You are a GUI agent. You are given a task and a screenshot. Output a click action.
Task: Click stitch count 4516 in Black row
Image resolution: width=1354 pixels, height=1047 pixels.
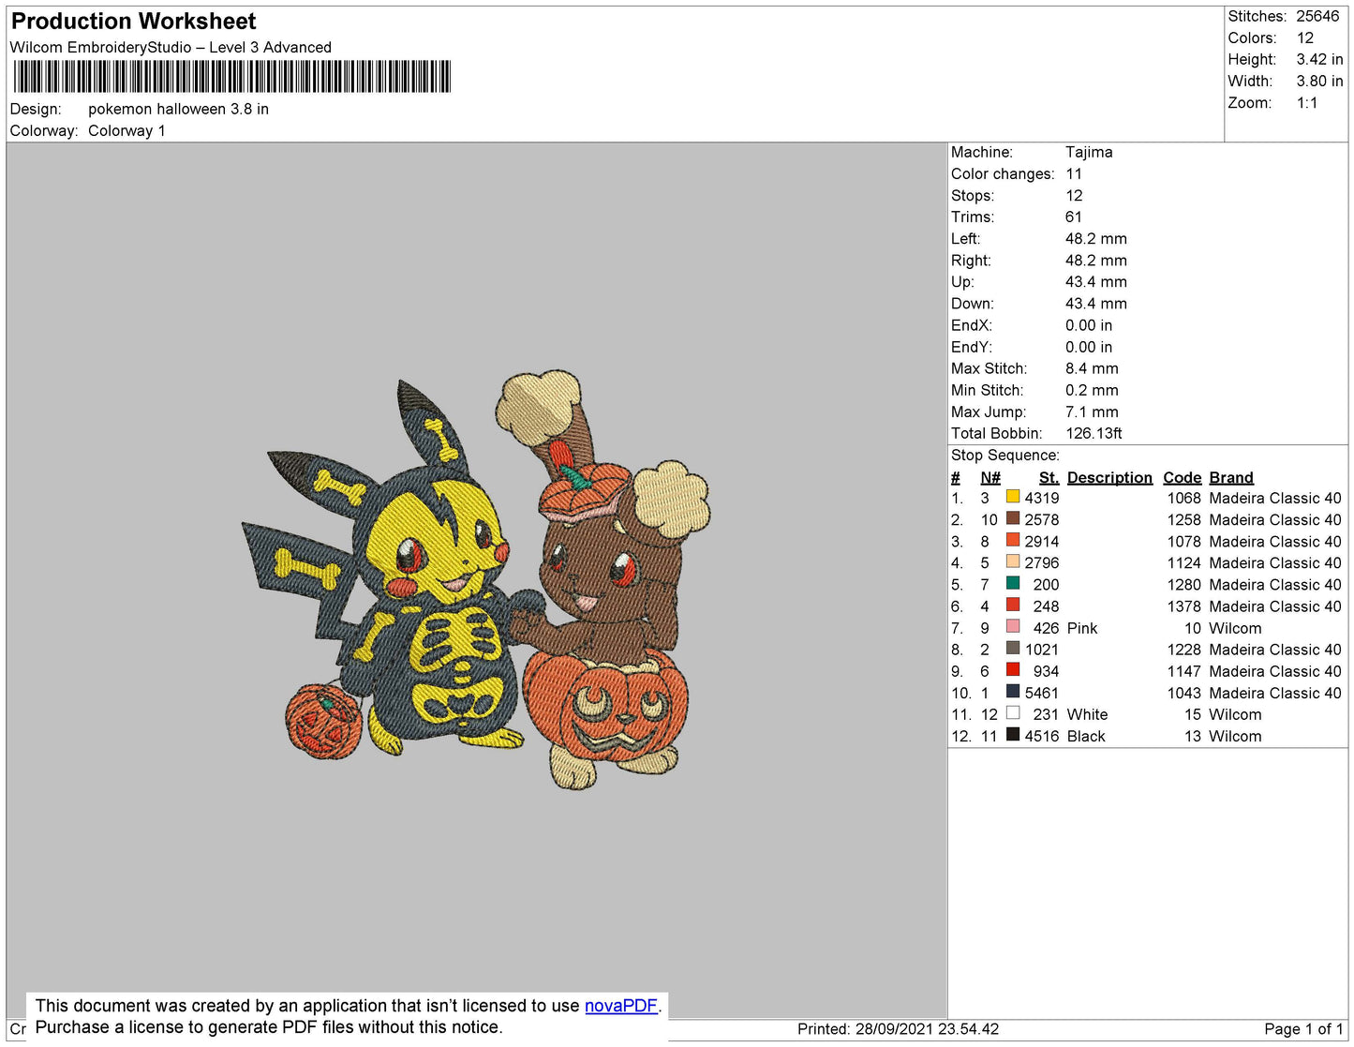[1042, 736]
